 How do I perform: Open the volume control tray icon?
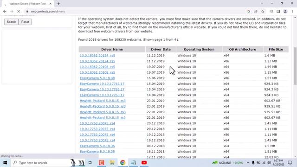tap(269, 163)
